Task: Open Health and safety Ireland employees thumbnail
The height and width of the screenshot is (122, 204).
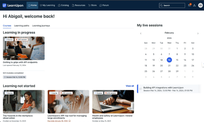Action: tap(113, 102)
